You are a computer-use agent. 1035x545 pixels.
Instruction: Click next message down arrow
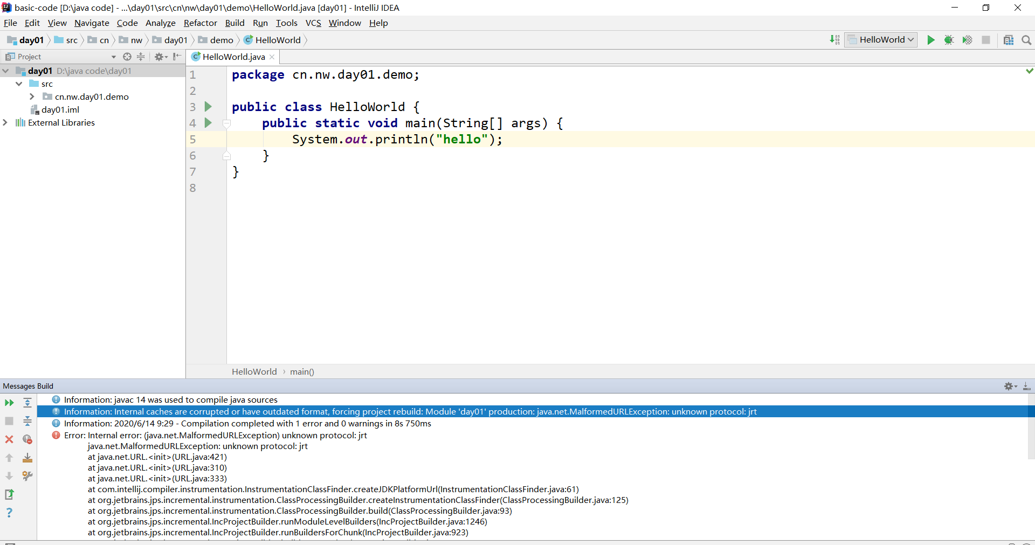9,476
